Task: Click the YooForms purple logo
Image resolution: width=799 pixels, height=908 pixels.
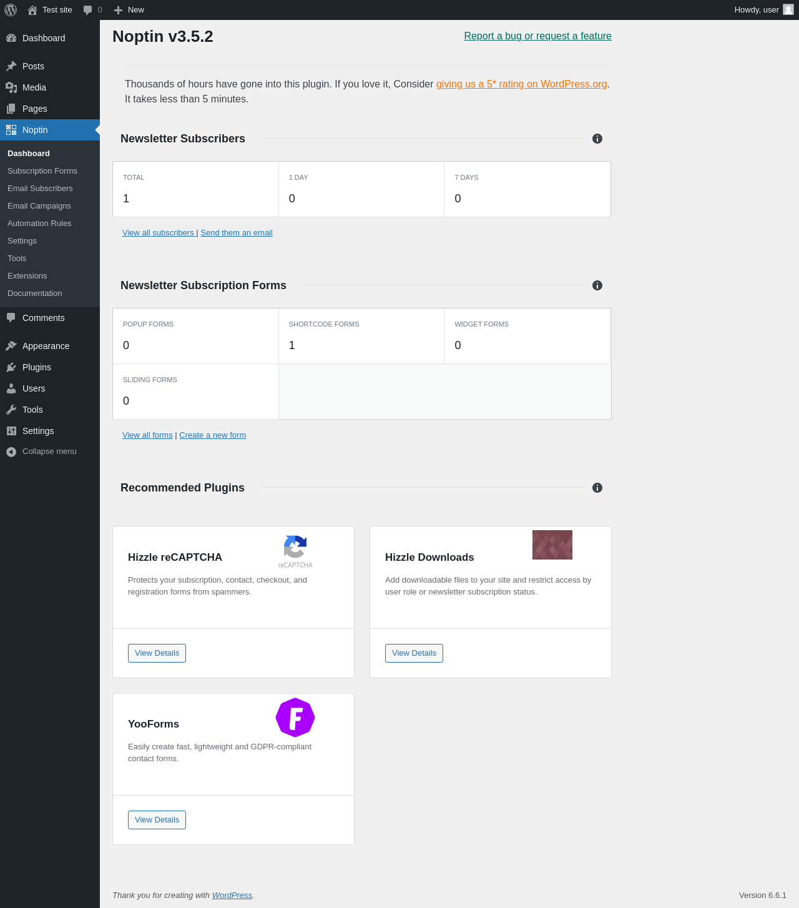Action: pos(295,718)
